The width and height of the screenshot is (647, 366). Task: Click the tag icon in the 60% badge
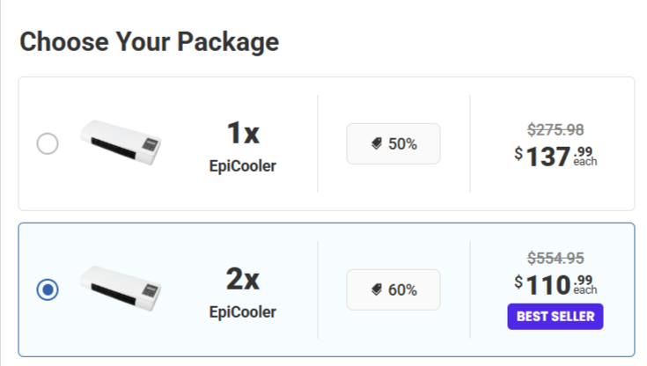coord(377,290)
